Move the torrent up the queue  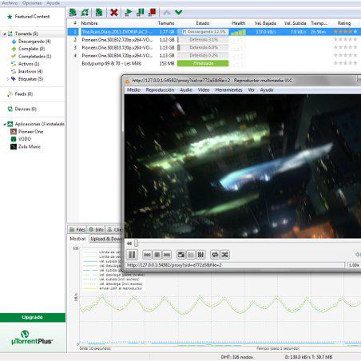tap(167, 12)
